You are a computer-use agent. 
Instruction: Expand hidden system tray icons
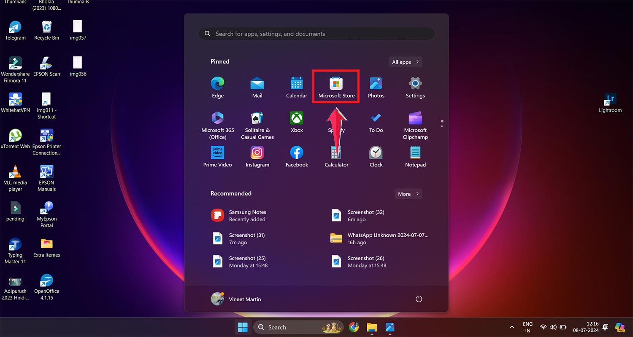coord(511,327)
